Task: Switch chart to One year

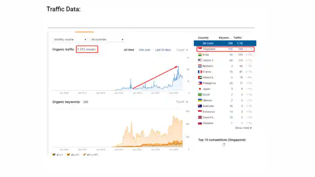Action: coord(144,50)
